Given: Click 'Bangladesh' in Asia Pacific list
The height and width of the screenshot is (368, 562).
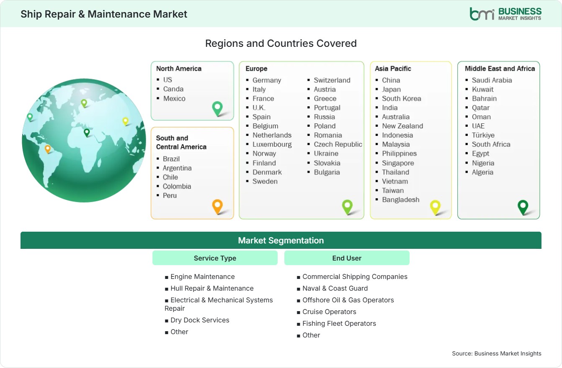Looking at the screenshot, I should coord(401,199).
